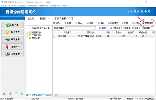
Task: Open the 基础资料(B) menu
Action: tap(44, 6)
